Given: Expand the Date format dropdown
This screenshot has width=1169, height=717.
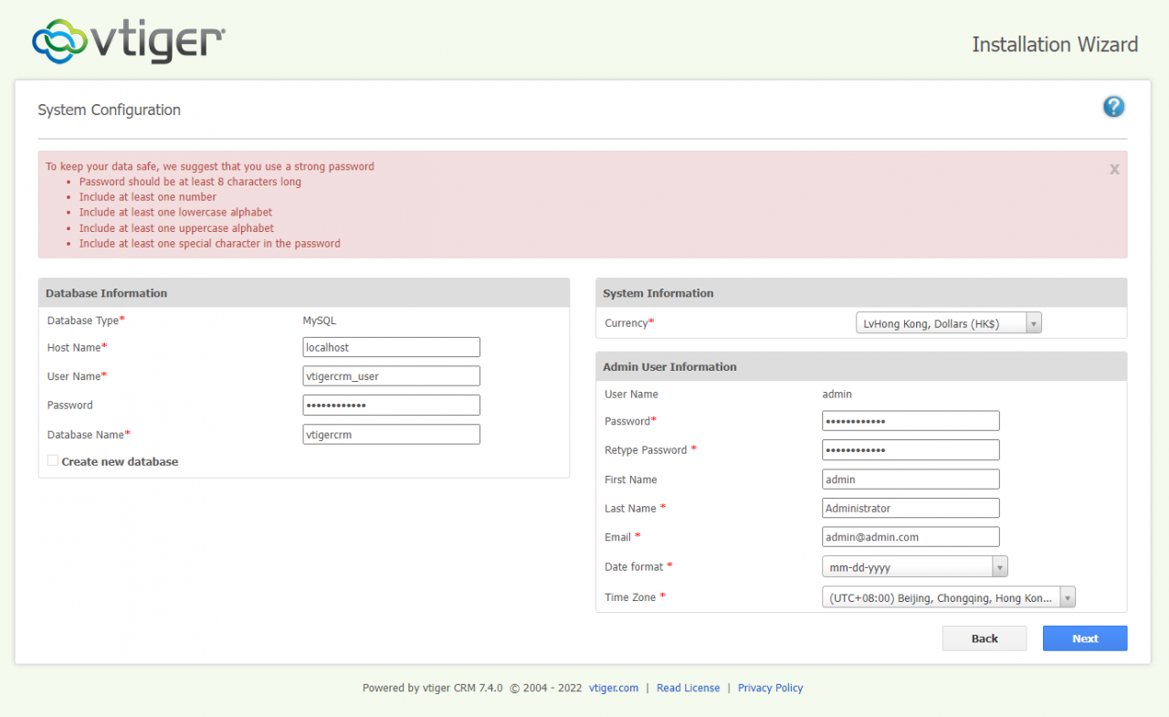Looking at the screenshot, I should [x=914, y=567].
